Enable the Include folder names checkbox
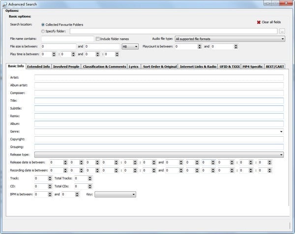This screenshot has width=295, height=234. [98, 39]
